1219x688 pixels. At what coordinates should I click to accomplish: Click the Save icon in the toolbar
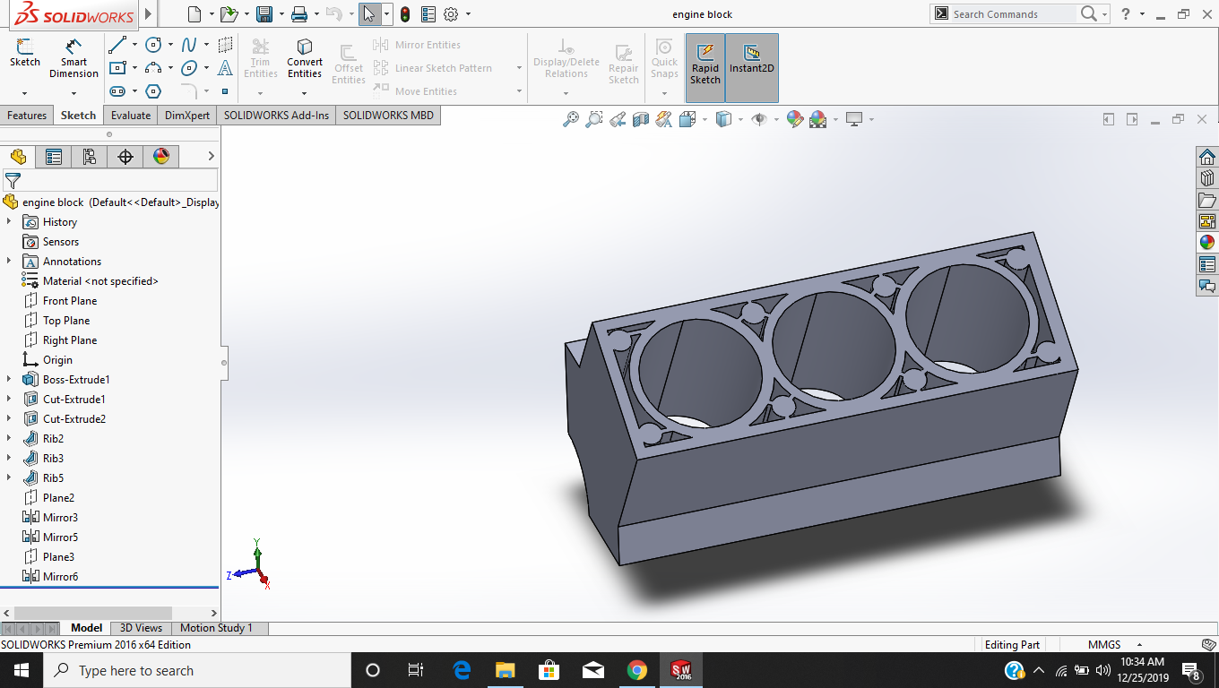click(x=264, y=14)
